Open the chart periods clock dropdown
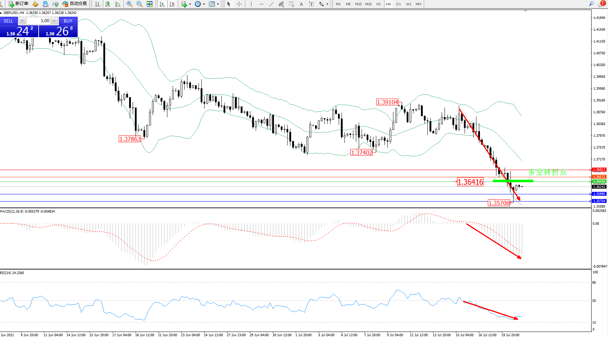The image size is (608, 338). (204, 4)
